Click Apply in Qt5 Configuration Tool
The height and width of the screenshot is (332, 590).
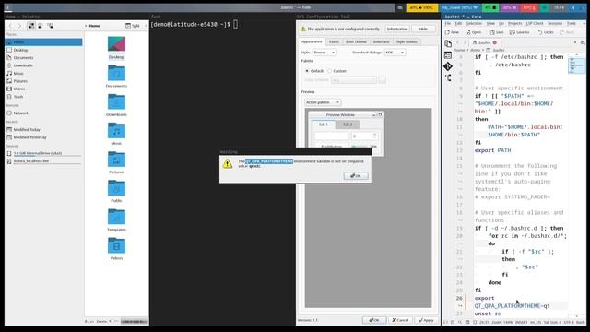(x=426, y=320)
